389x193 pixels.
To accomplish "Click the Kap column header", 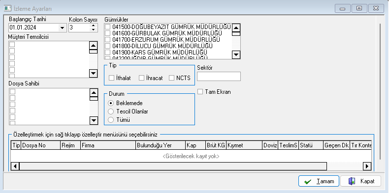I will point(196,145).
